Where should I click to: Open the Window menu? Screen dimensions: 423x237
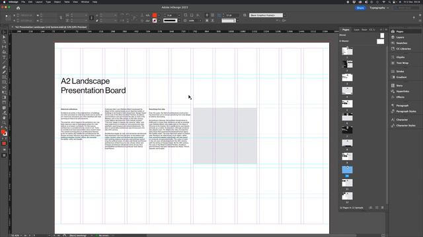(85, 2)
